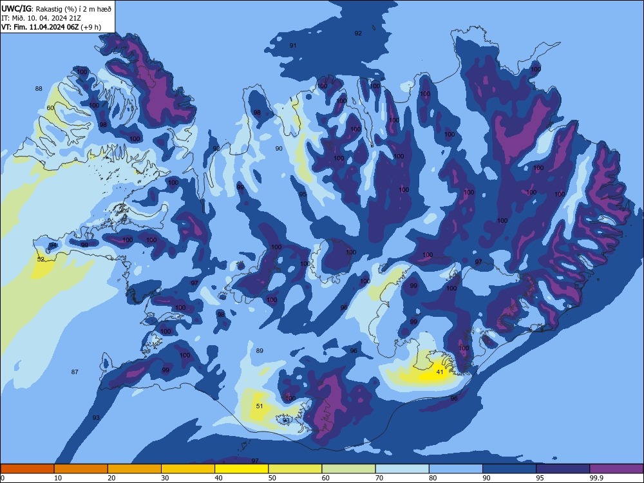Select the 40–50 bright yellow legend swatch

pos(241,469)
